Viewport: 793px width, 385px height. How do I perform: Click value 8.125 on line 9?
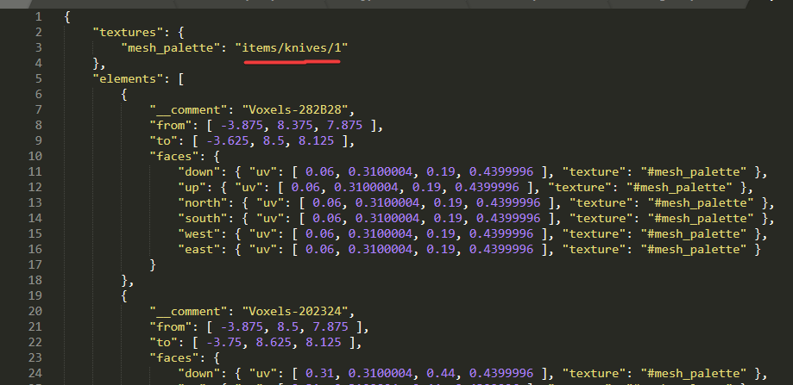316,140
